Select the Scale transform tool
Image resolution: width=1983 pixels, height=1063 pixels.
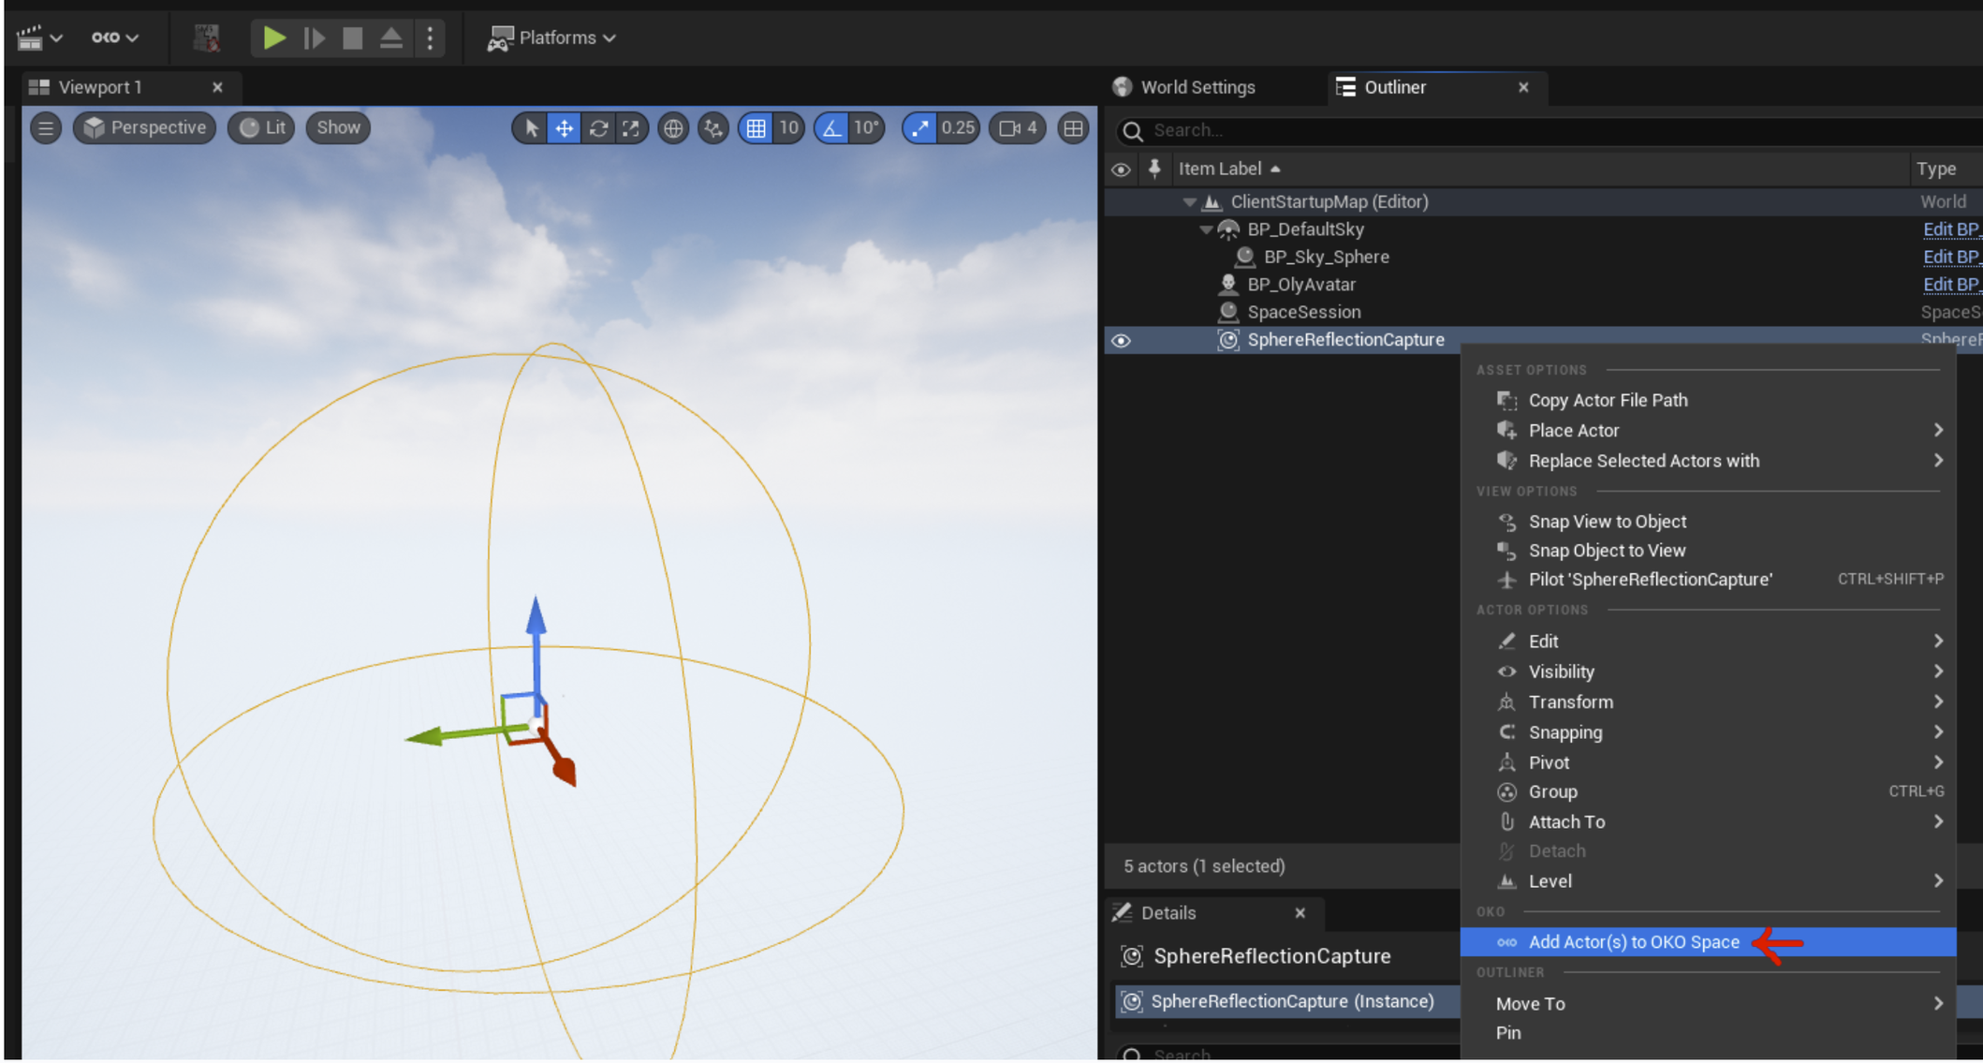(x=631, y=128)
